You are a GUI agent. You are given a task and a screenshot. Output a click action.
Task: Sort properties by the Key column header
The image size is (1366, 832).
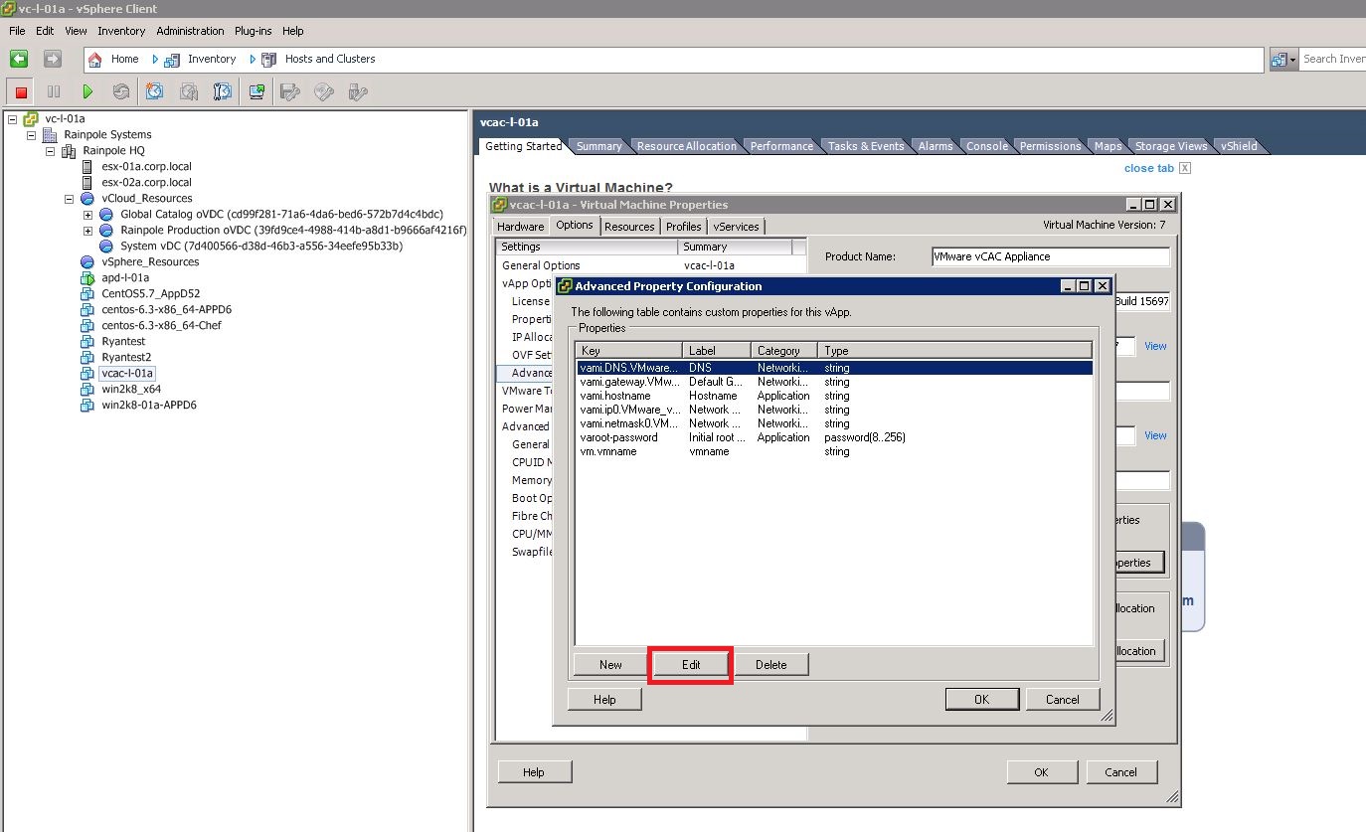pyautogui.click(x=629, y=351)
